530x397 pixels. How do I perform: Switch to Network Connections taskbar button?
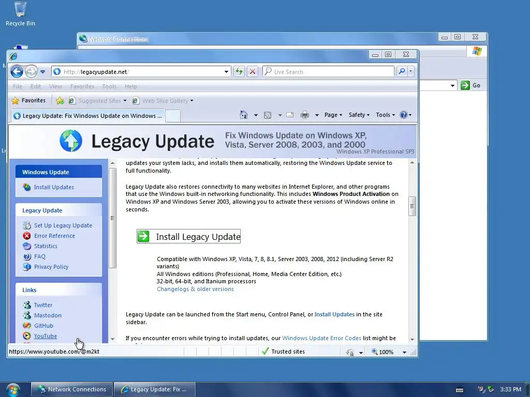pos(71,389)
